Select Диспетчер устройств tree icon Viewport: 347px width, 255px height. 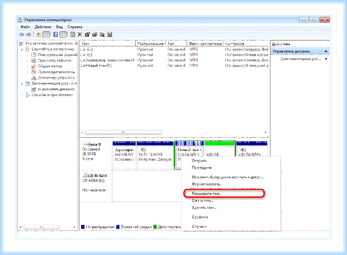pyautogui.click(x=34, y=78)
